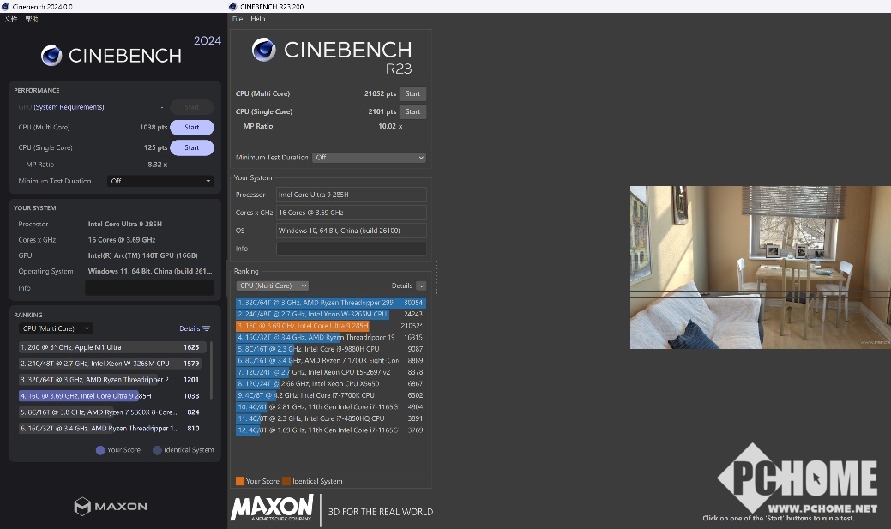Click the Maxon logo in Cinebench R23

click(271, 508)
